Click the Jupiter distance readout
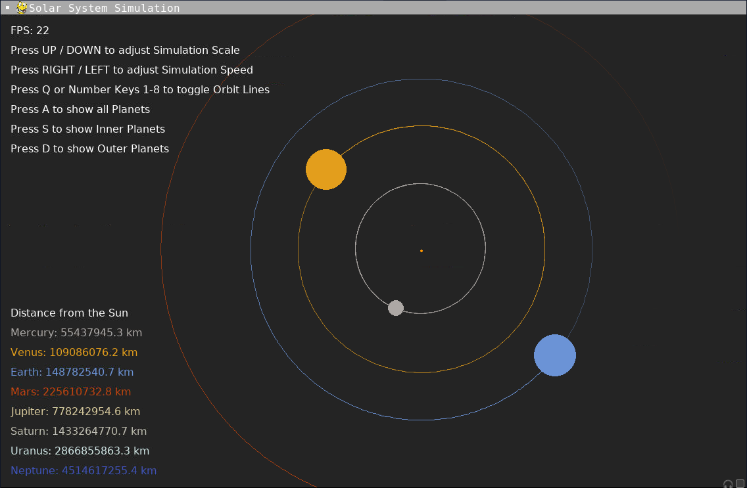747x488 pixels. (x=75, y=411)
